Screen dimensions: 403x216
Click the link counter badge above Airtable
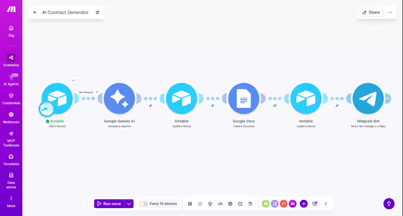[x=74, y=81]
